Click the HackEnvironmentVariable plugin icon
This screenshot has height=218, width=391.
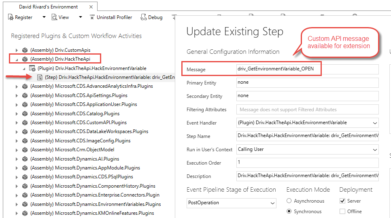pos(32,68)
